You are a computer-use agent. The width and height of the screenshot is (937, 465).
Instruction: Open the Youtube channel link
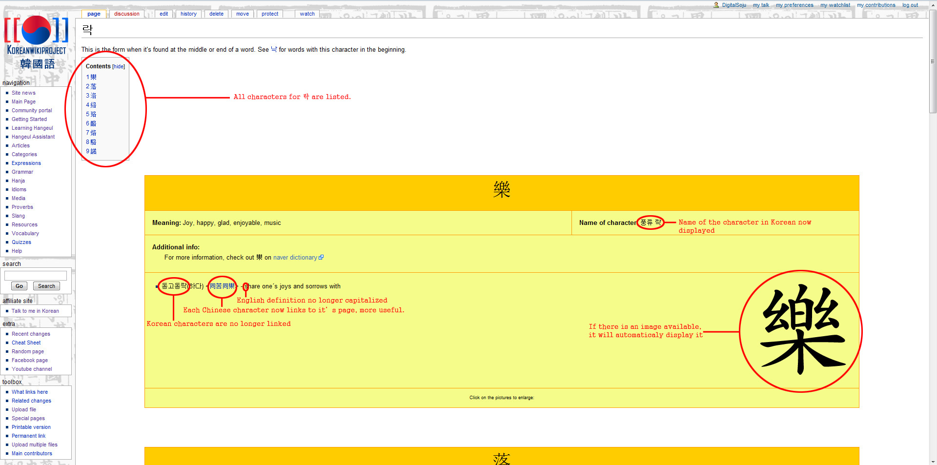pyautogui.click(x=32, y=369)
